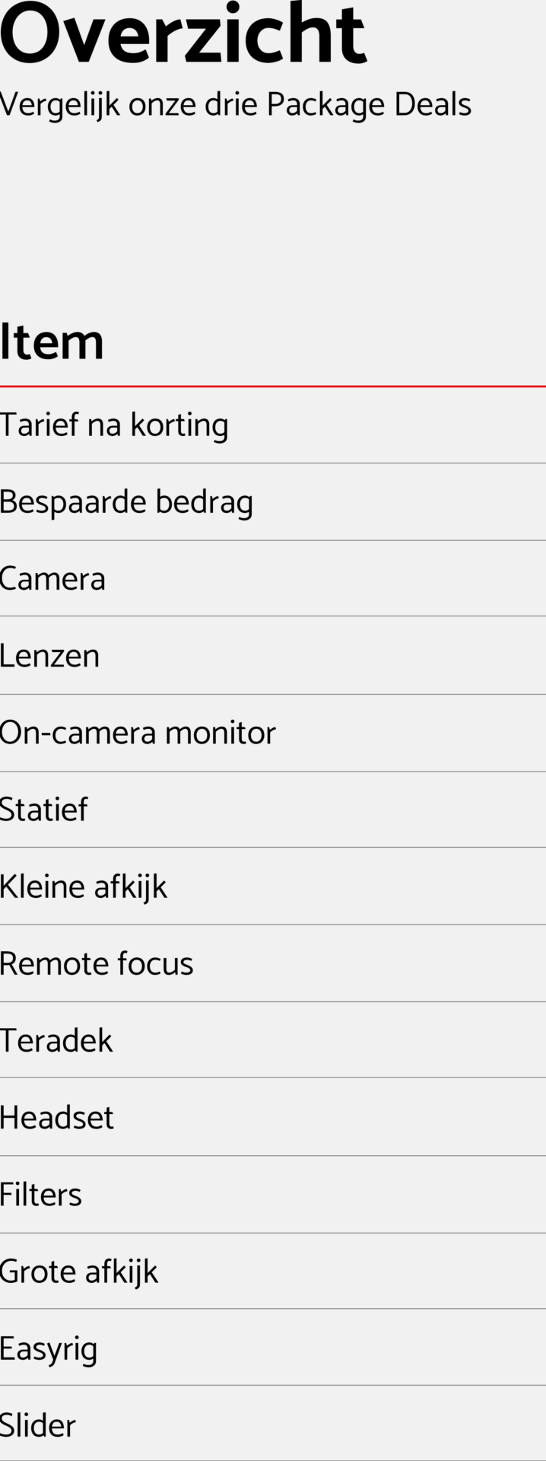Viewport: 546px width, 1461px height.
Task: Select the Tarief na korting row
Action: (114, 425)
